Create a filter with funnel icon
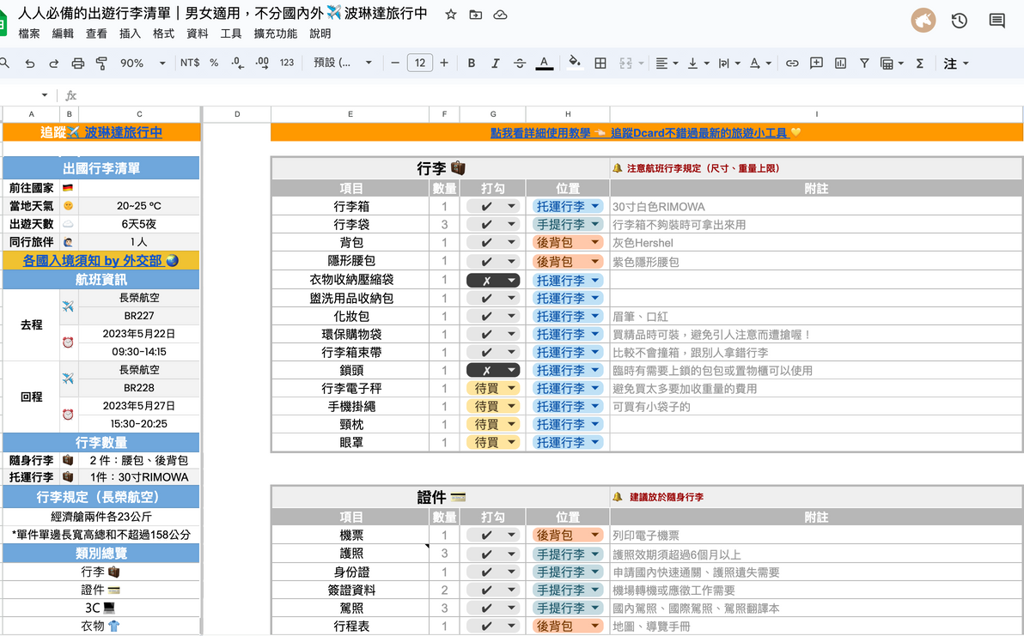 click(x=864, y=64)
